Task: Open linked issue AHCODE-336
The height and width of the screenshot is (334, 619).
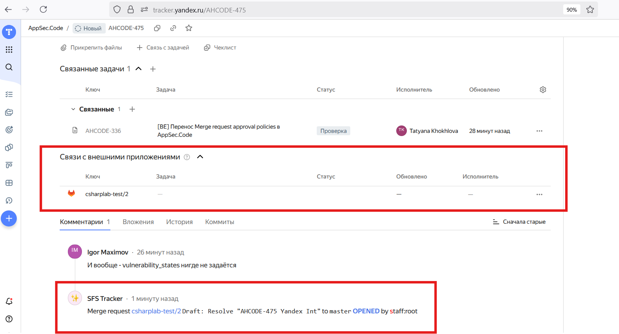Action: [103, 131]
